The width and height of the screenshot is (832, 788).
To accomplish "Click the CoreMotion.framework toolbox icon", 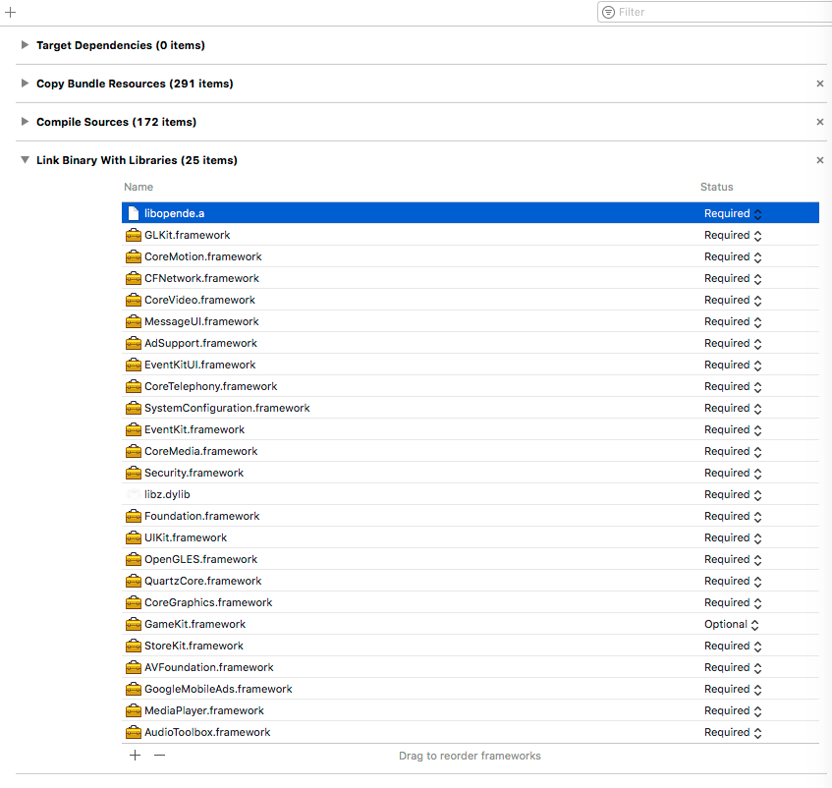I will pos(133,256).
